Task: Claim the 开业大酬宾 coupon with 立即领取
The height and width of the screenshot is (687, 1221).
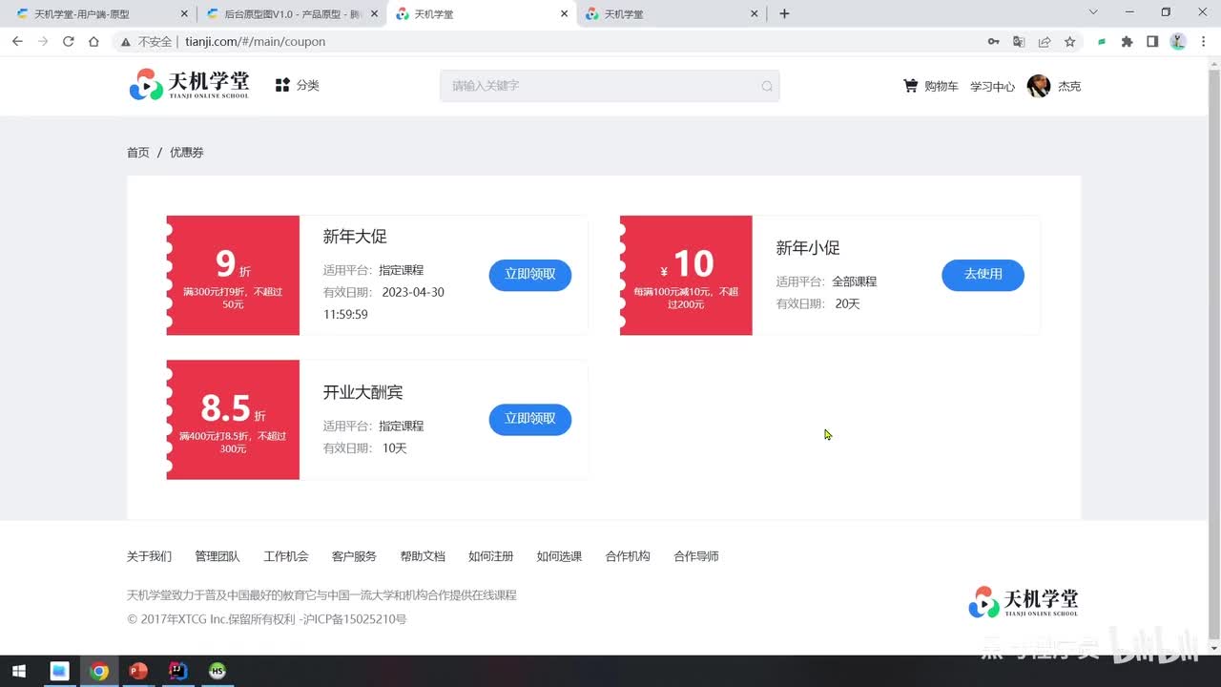Action: (530, 419)
